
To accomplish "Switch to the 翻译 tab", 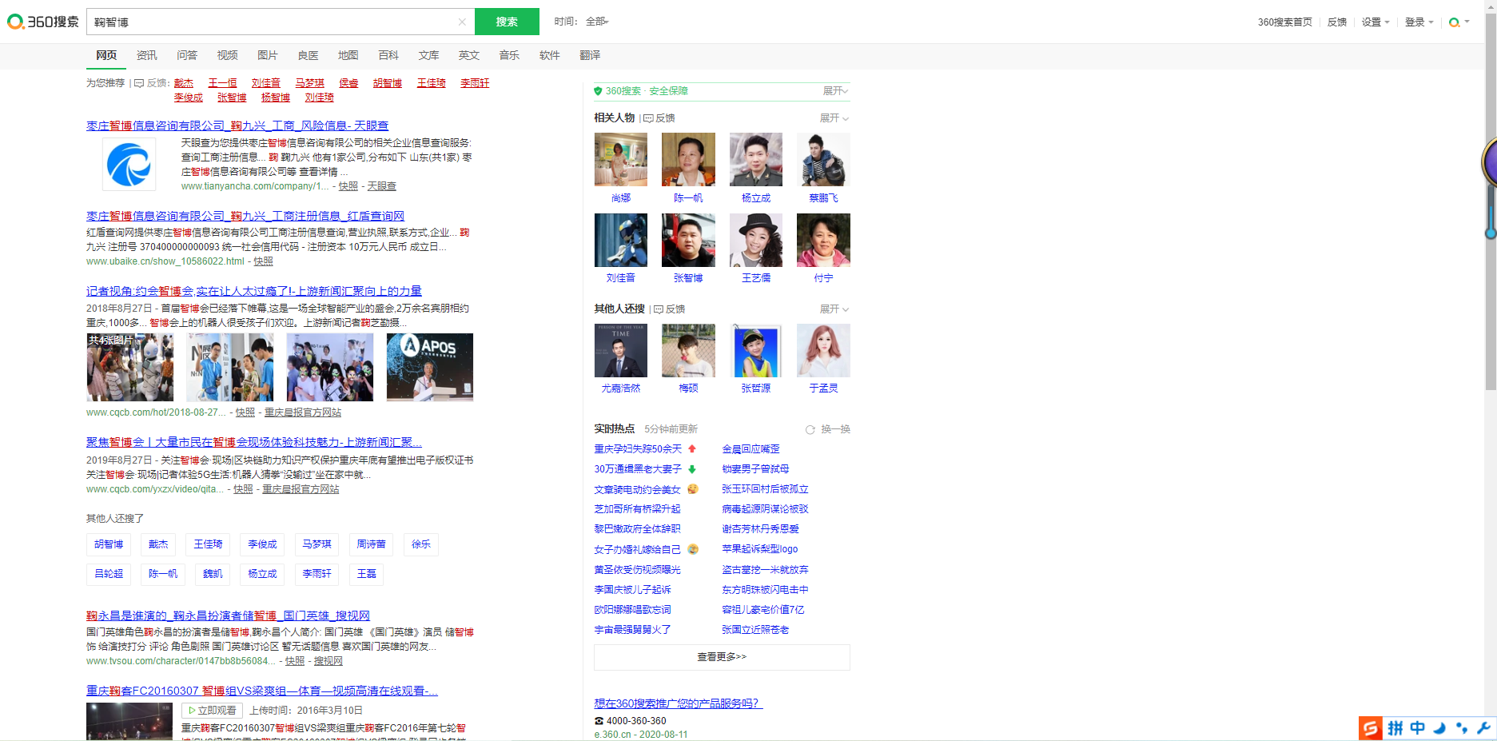I will tap(590, 55).
